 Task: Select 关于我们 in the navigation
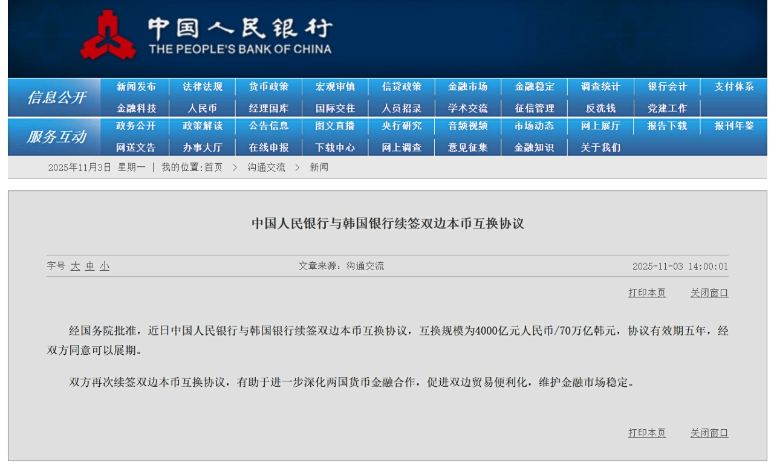tap(600, 147)
